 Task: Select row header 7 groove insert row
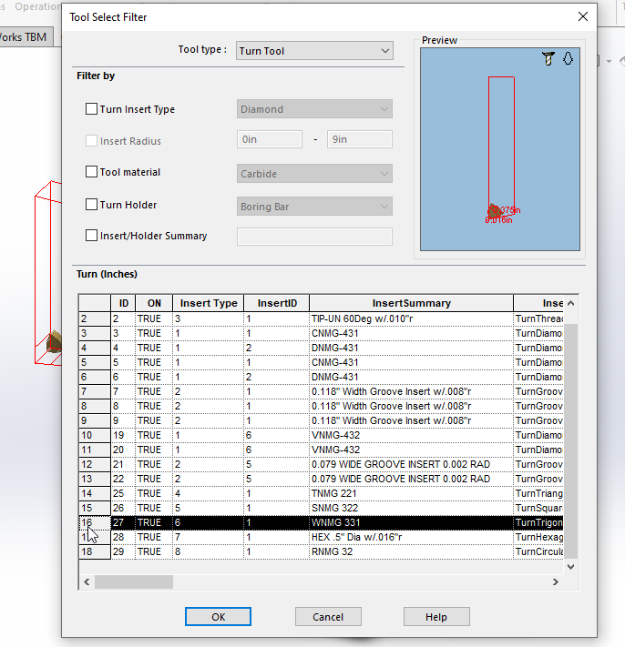click(x=95, y=391)
